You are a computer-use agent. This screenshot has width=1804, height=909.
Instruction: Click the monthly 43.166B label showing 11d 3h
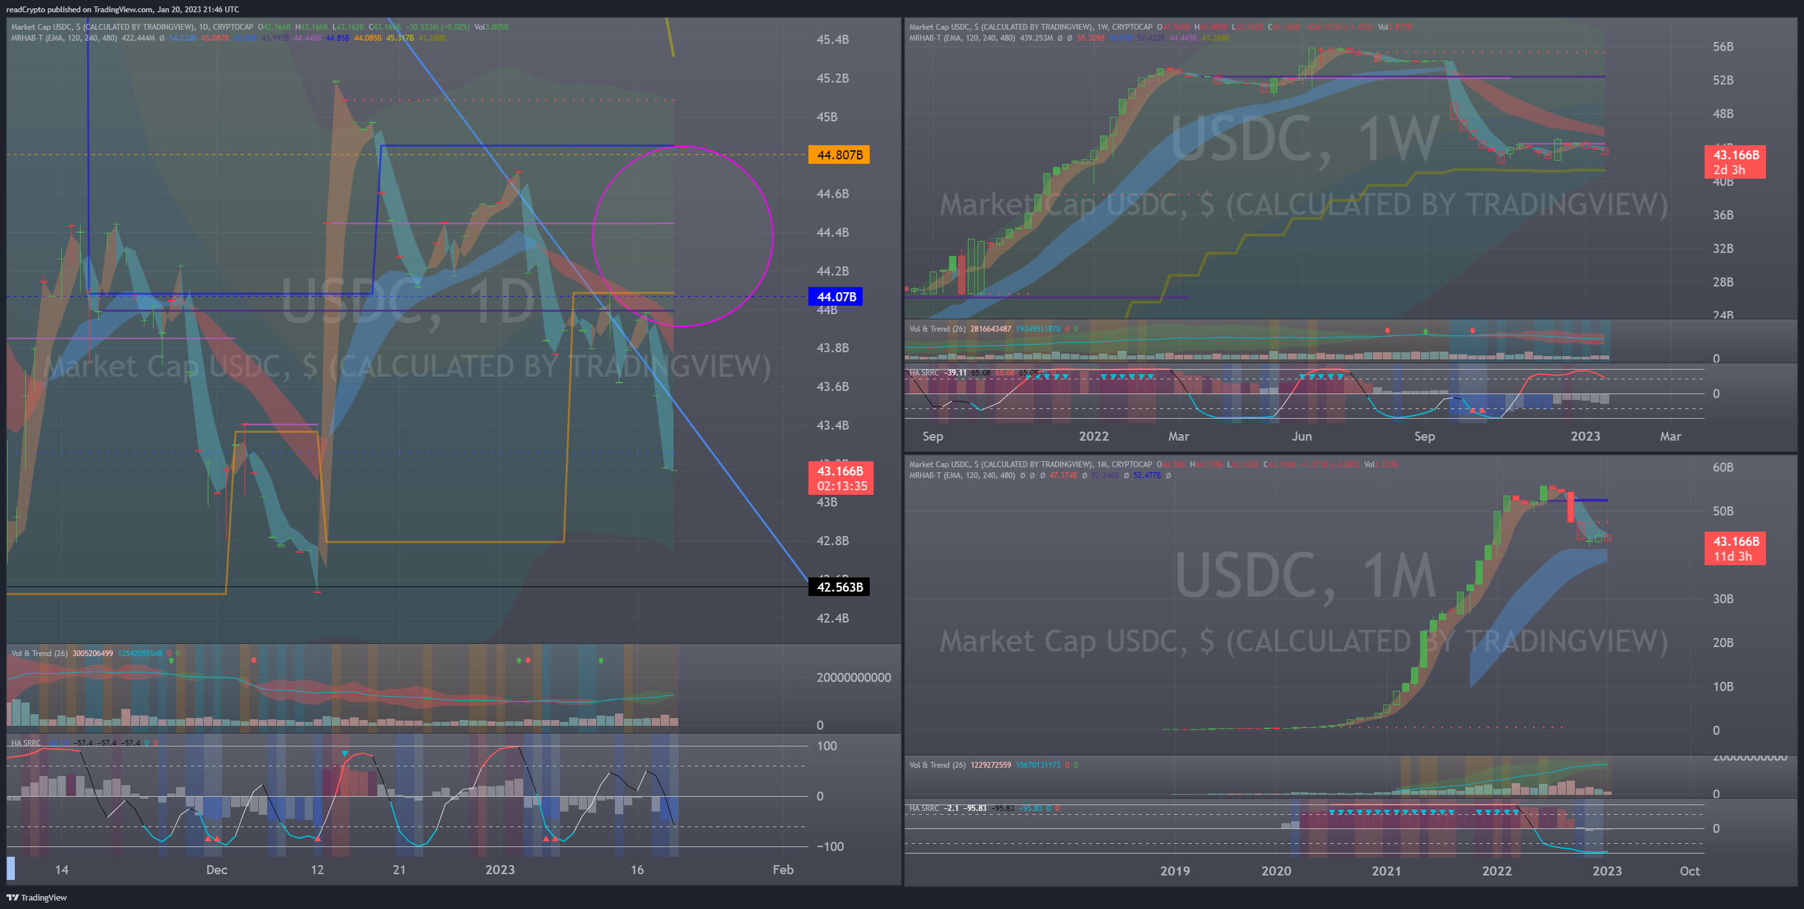coord(1735,548)
